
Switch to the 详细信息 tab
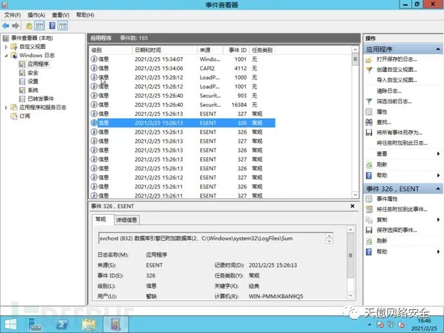127,220
